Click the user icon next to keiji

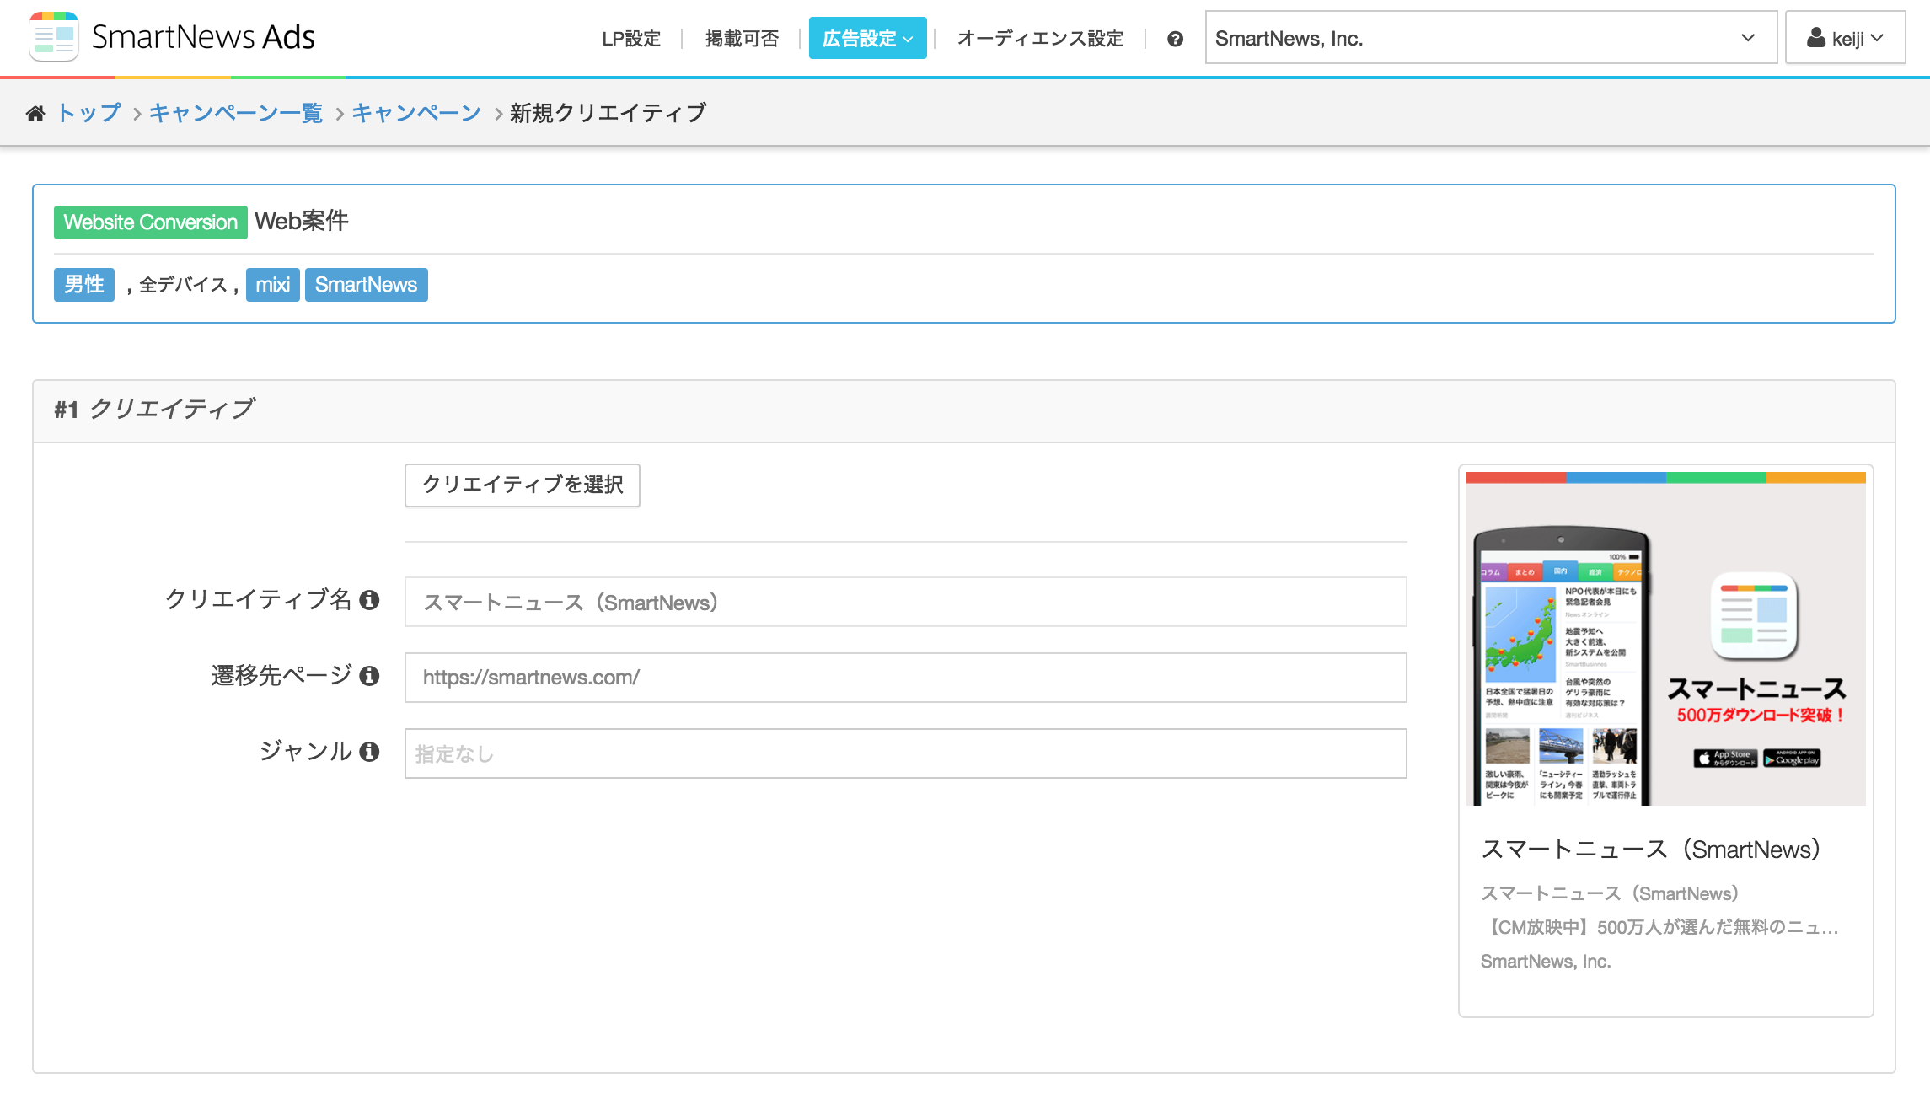tap(1816, 38)
